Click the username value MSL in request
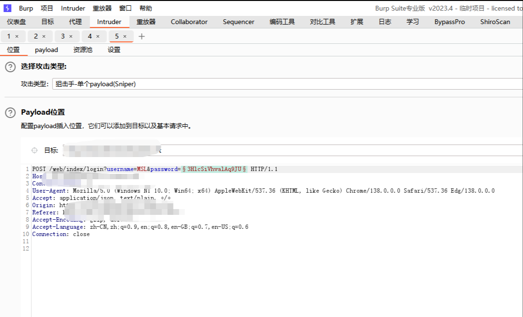Viewport: 523px width, 317px height. point(142,169)
